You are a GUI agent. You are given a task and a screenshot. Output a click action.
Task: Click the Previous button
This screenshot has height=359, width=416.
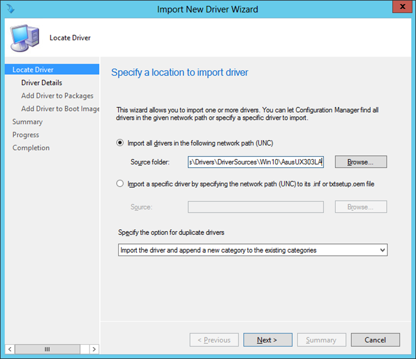(214, 340)
